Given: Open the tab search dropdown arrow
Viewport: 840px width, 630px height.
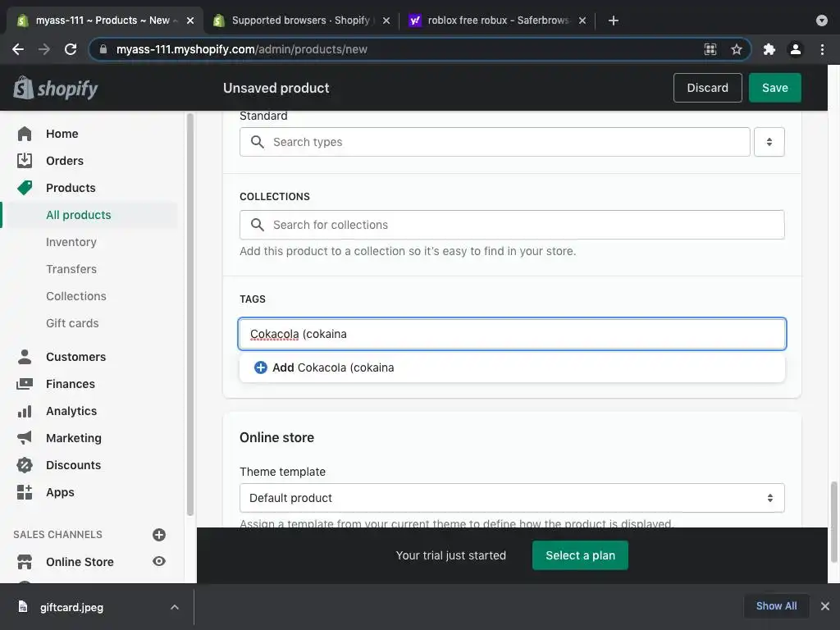Looking at the screenshot, I should click(821, 21).
